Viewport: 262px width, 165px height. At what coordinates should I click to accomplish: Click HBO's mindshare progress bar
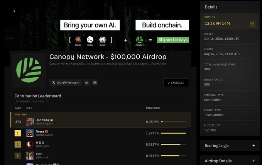pyautogui.click(x=173, y=145)
